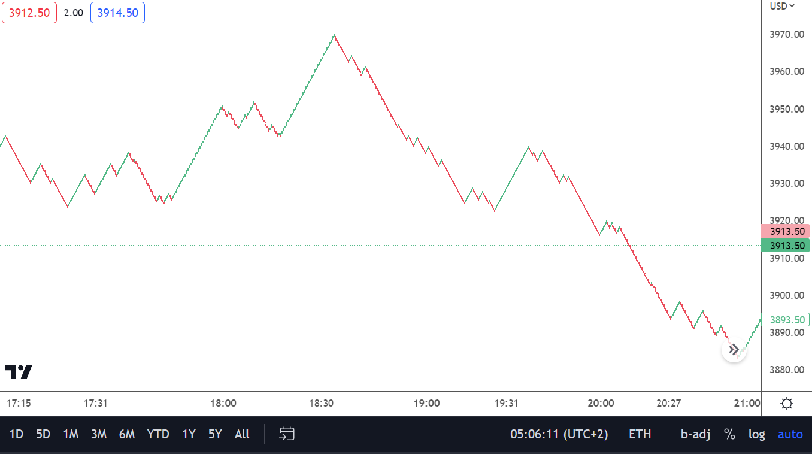Select the YTD time range
Screen dimensions: 812x454
(158, 434)
